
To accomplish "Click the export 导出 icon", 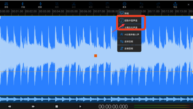I will click(x=175, y=5).
